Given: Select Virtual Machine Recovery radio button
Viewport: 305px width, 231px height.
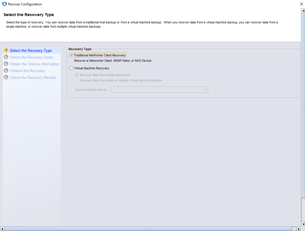Looking at the screenshot, I should coord(71,68).
